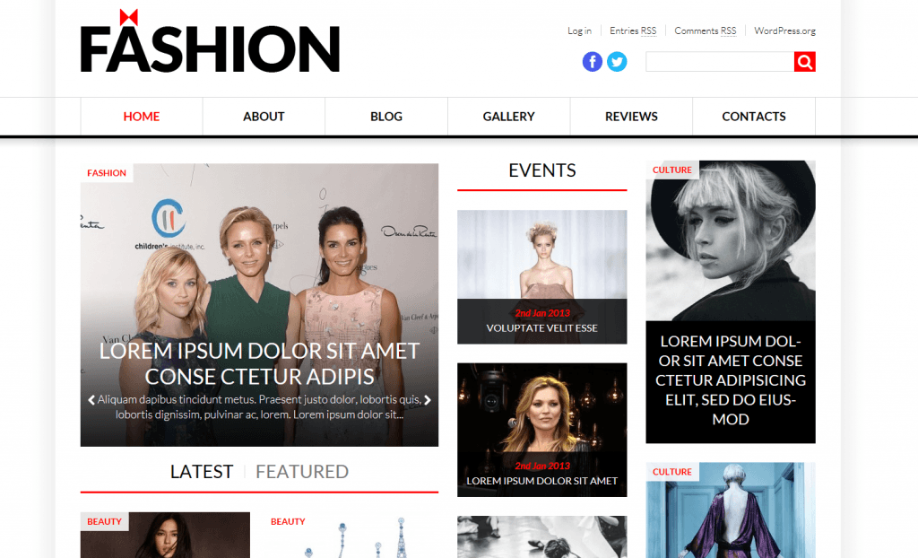
Task: Advance slider with the right arrow
Action: pos(428,400)
